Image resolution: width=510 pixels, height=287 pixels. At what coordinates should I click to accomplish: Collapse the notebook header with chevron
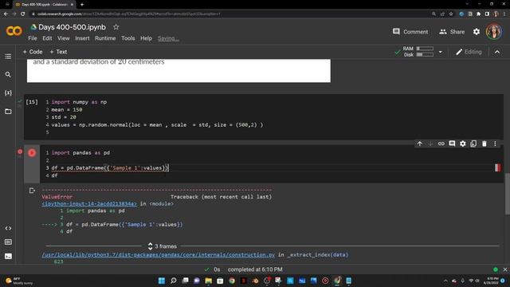[497, 52]
